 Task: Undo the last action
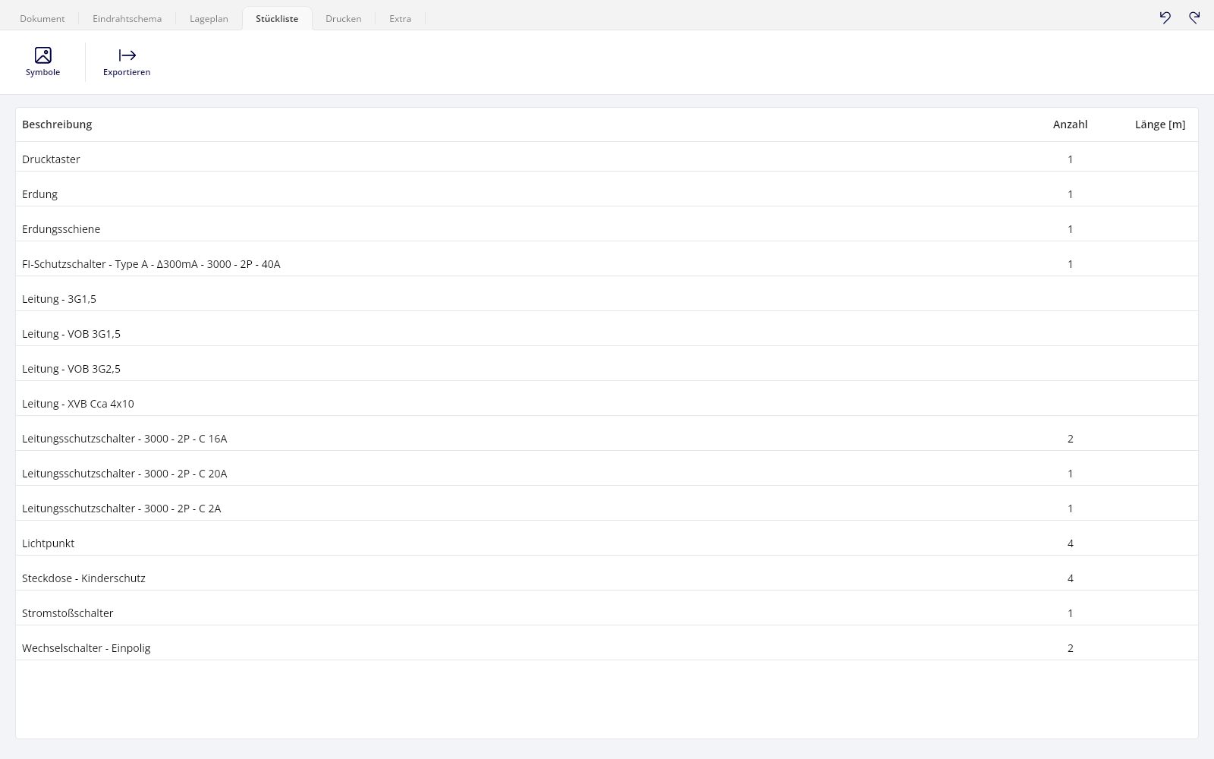click(1165, 17)
